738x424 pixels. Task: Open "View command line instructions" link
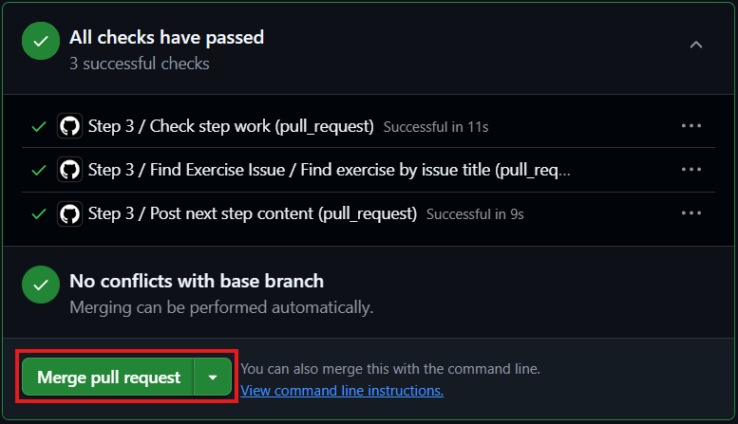[x=342, y=390]
